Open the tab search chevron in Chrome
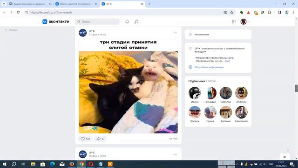 tap(4, 4)
